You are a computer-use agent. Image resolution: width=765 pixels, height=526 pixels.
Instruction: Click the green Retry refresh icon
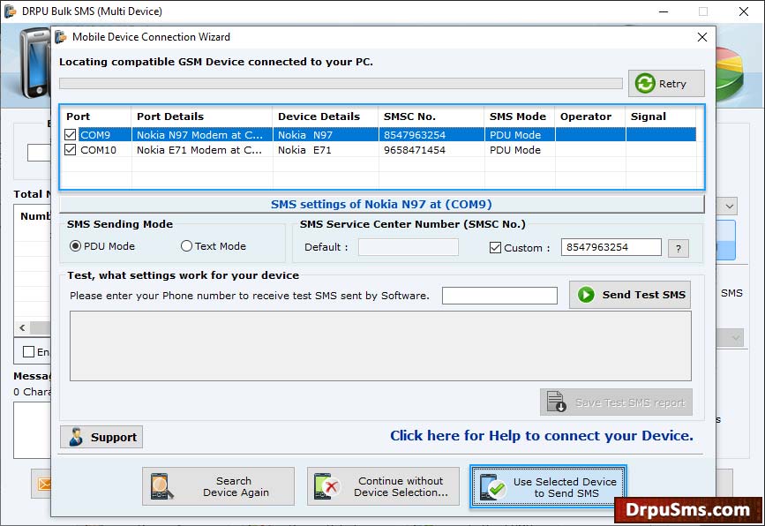pos(645,84)
